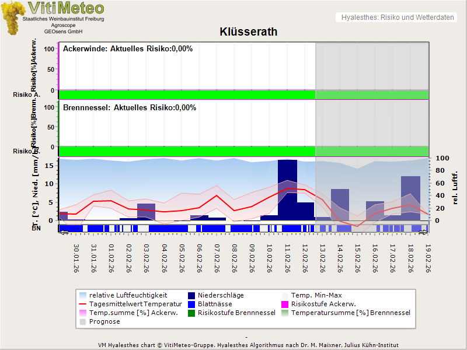The image size is (467, 350).
Task: Click the right arrow on the time axis
Action: [424, 233]
